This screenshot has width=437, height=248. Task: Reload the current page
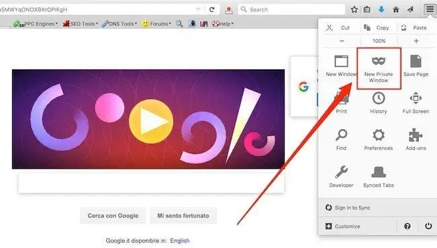click(x=212, y=9)
